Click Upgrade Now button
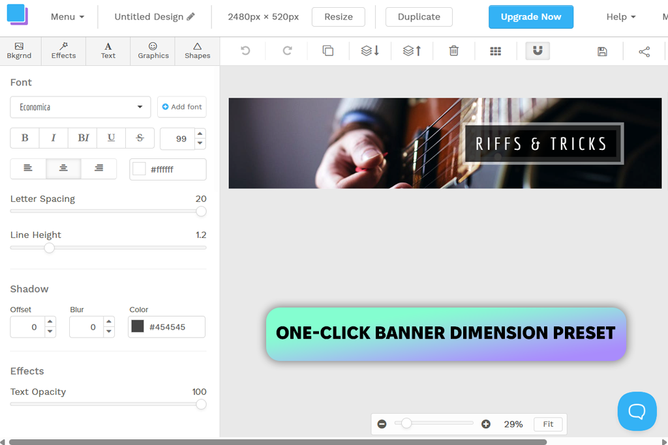 531,16
